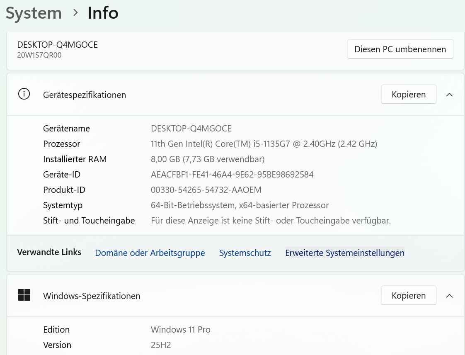Click the Gerätename label
The height and width of the screenshot is (355, 465).
tap(66, 129)
